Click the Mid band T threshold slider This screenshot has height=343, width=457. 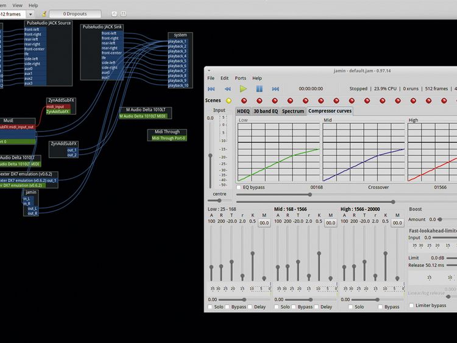tap(298, 262)
